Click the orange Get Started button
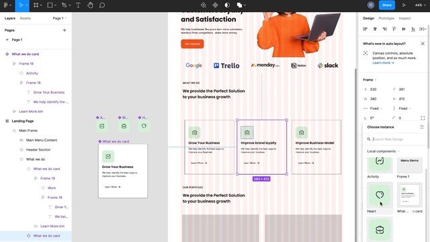This screenshot has width=430, height=242. tap(192, 44)
